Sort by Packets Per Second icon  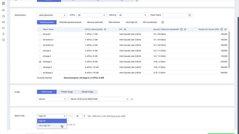(225, 29)
